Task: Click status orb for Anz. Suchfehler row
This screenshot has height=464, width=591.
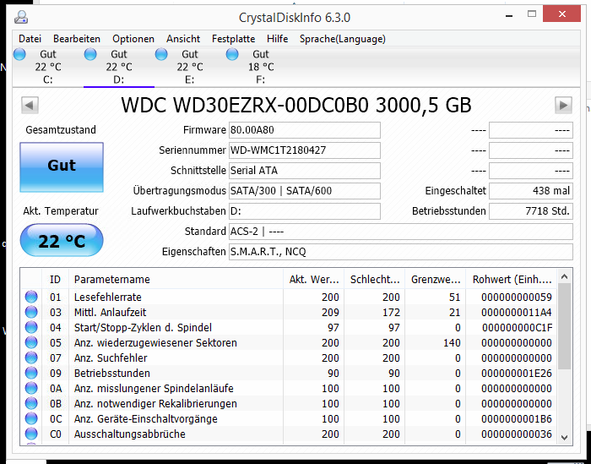Action: click(x=31, y=358)
